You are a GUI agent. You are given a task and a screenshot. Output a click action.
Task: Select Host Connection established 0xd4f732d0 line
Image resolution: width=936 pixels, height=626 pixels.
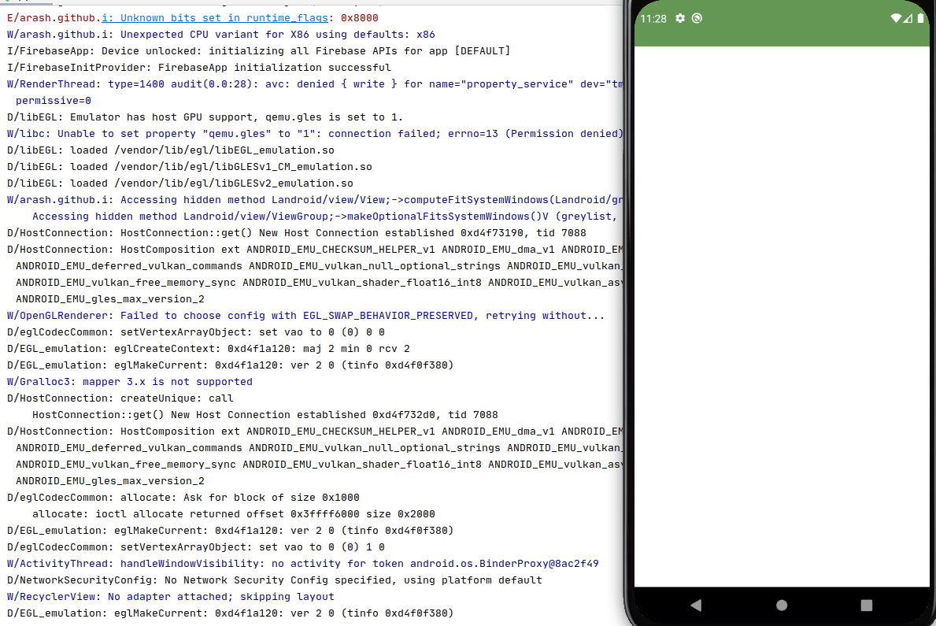click(x=265, y=415)
